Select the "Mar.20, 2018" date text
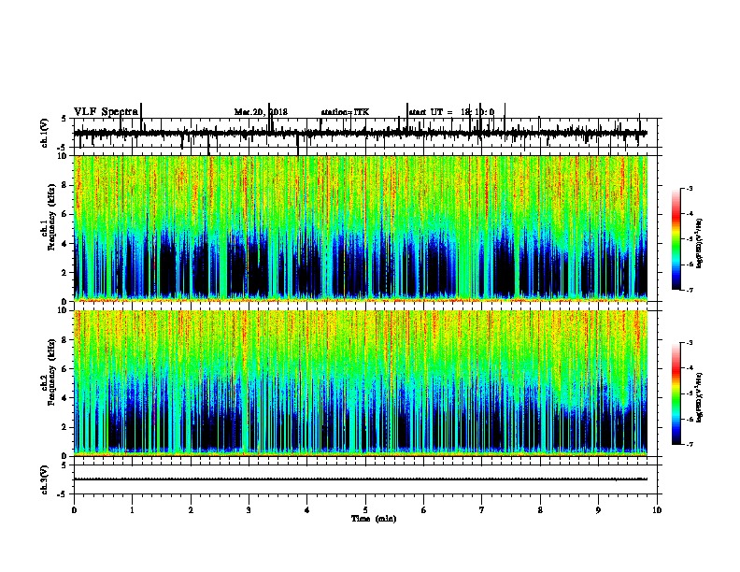740x572 pixels. (x=261, y=112)
